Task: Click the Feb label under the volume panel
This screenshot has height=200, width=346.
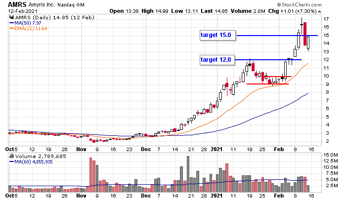Action: tap(279, 196)
